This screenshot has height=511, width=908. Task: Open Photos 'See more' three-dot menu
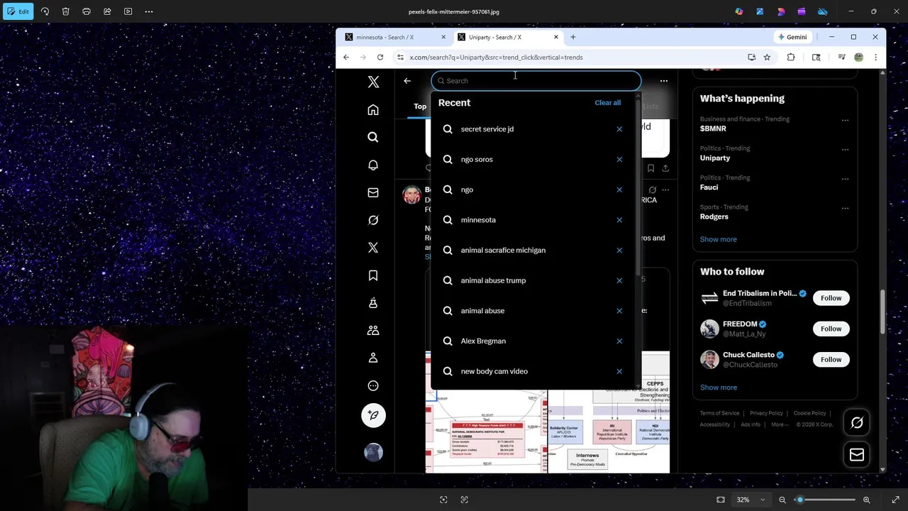pyautogui.click(x=149, y=11)
